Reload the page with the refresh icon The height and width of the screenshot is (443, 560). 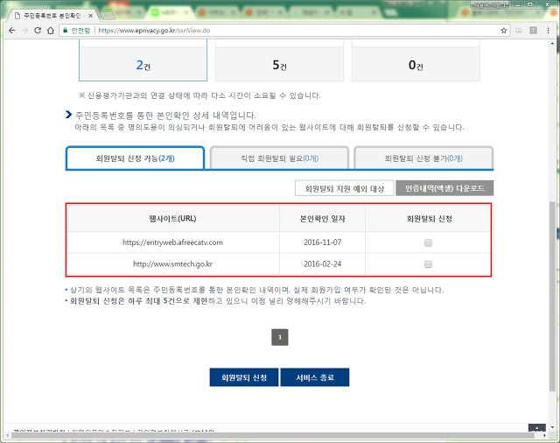click(x=38, y=31)
